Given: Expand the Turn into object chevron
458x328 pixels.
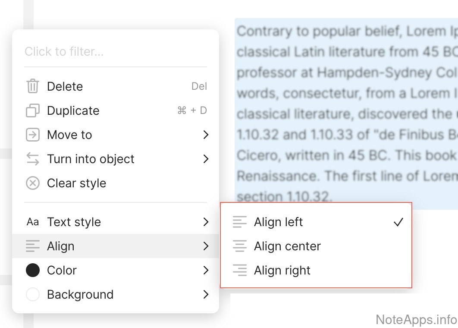Looking at the screenshot, I should [x=206, y=159].
